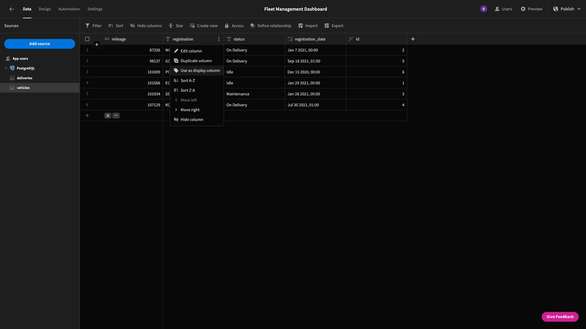Click the circular plus button under header checkbox
586x329 pixels.
(97, 44)
